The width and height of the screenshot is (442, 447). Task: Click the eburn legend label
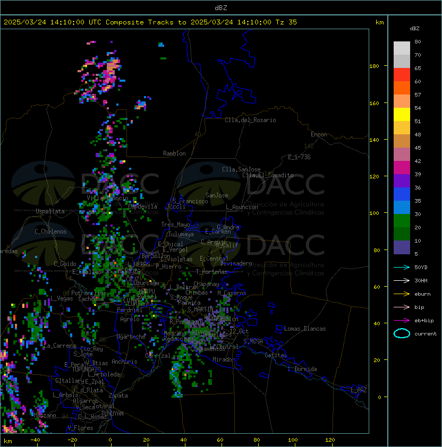pyautogui.click(x=422, y=294)
